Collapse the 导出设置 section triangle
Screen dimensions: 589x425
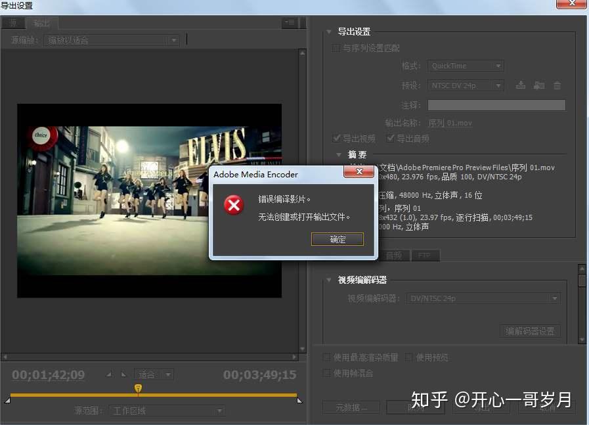tap(329, 32)
